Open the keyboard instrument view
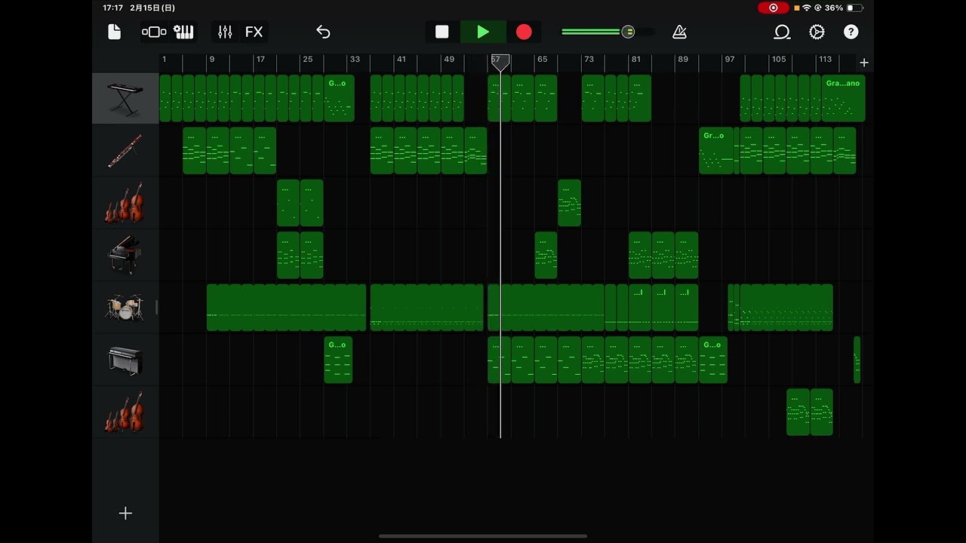966x543 pixels. (183, 32)
